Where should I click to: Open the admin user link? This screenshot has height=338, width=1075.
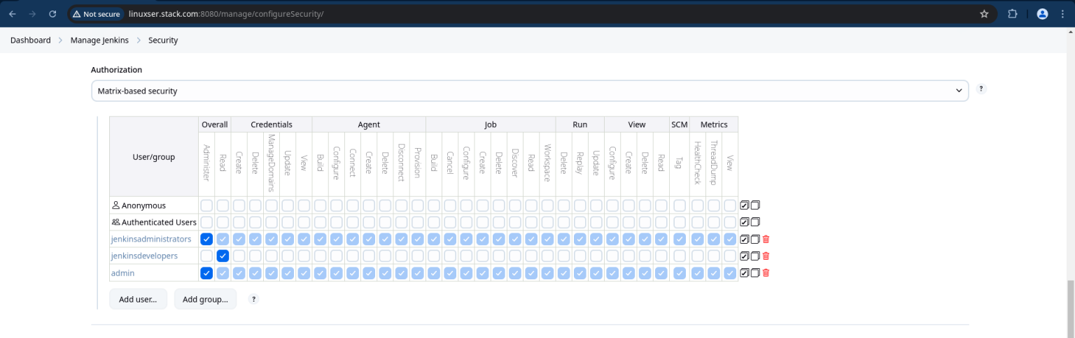(122, 273)
